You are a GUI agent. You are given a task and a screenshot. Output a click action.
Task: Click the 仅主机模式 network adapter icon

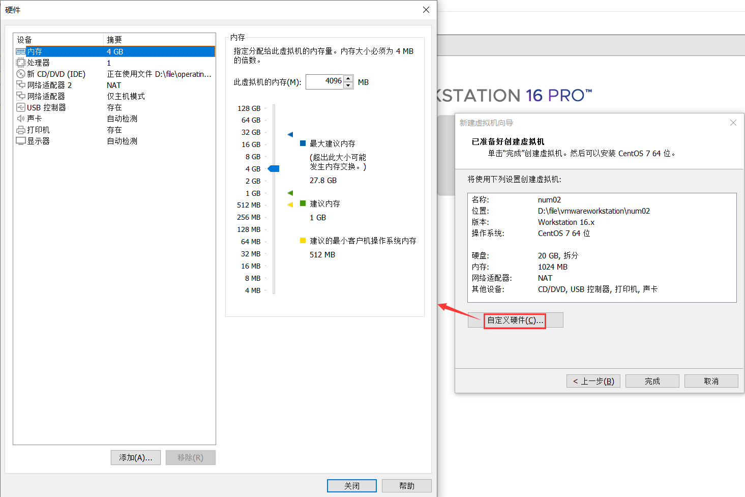point(21,96)
